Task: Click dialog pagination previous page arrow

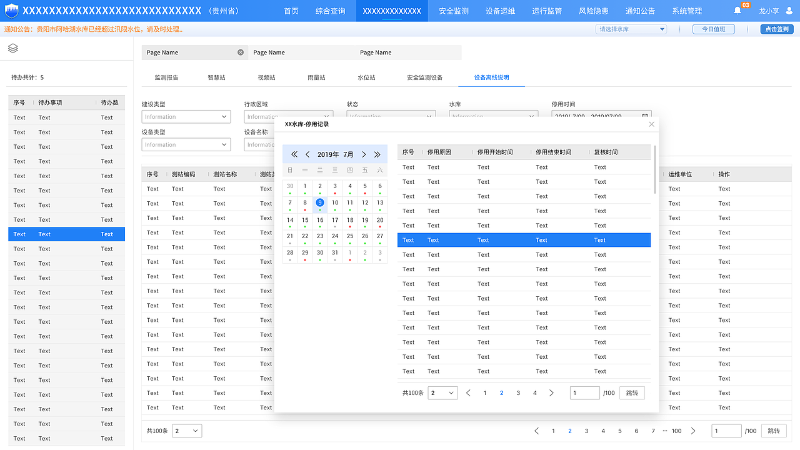Action: [469, 393]
